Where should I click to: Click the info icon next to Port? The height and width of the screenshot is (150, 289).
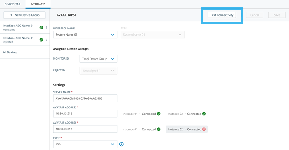tap(121, 144)
